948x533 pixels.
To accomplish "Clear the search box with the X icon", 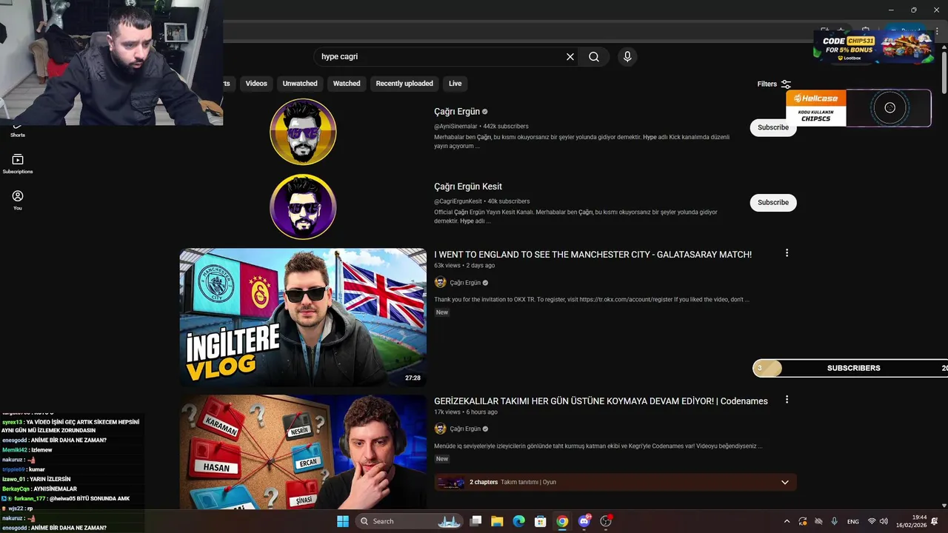I will click(x=570, y=57).
